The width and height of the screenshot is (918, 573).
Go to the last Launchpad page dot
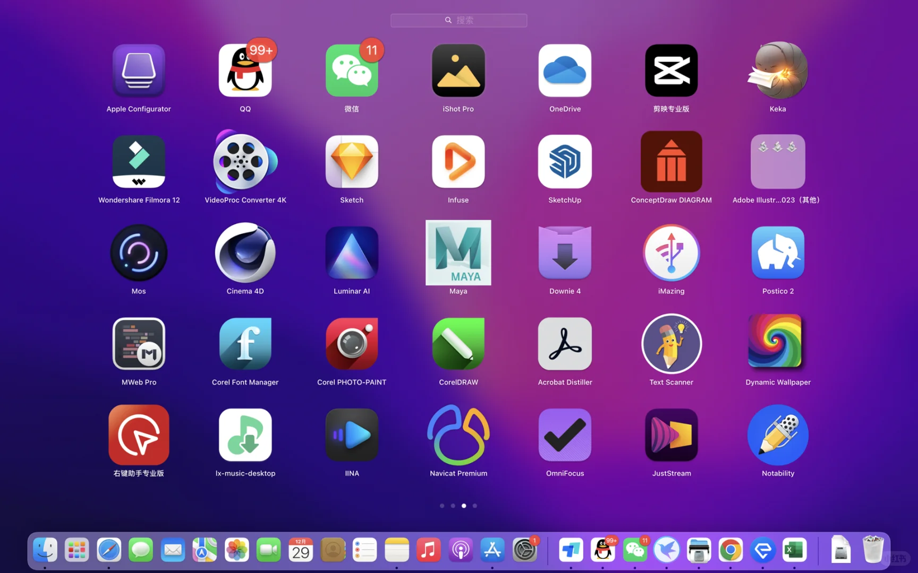tap(474, 506)
